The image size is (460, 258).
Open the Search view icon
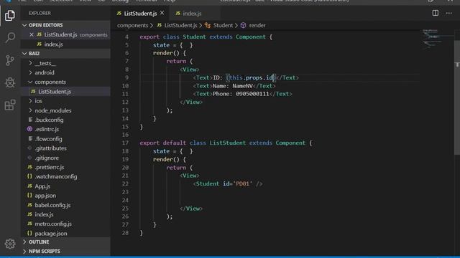tap(10, 37)
